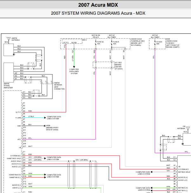
Task: Click the 'FUSE 8 20A' label
Action: coord(159,43)
